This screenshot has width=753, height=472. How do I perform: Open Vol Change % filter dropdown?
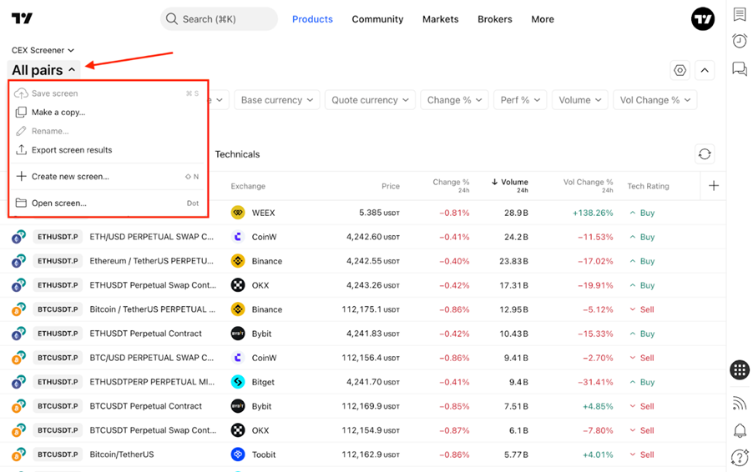point(655,100)
